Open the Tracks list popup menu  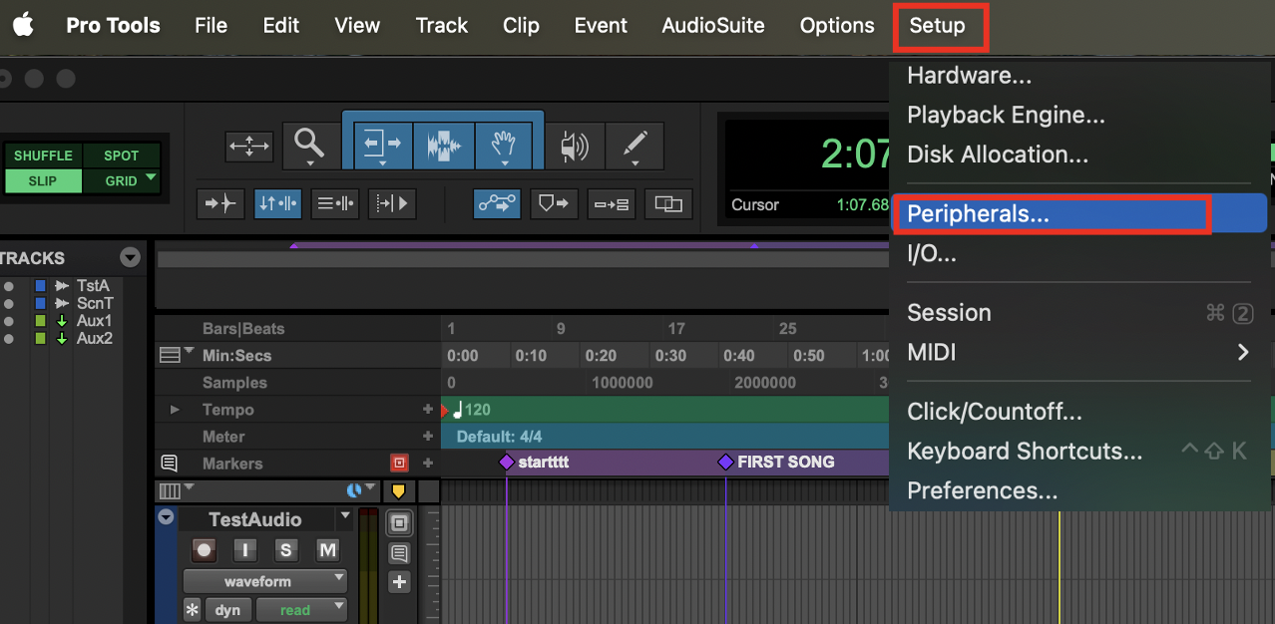click(131, 258)
